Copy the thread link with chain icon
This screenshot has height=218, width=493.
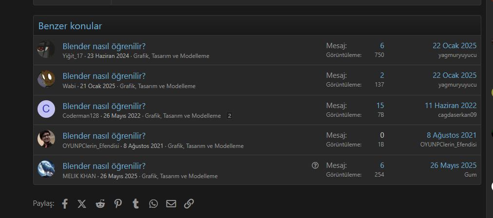(189, 203)
